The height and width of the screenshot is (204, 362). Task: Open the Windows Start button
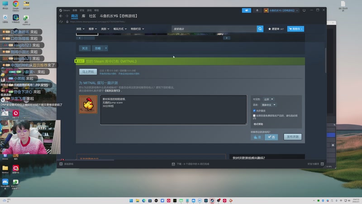(131, 200)
